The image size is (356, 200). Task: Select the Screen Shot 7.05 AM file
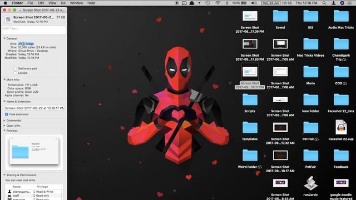pyautogui.click(x=280, y=44)
